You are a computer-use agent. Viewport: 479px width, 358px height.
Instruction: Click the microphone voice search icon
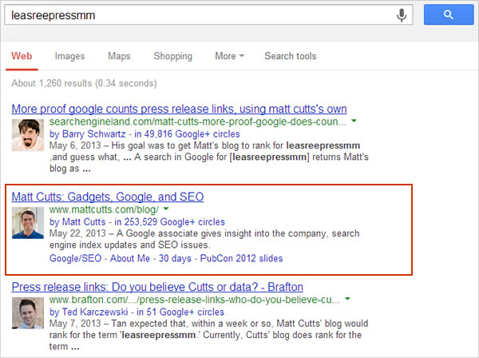pos(402,14)
